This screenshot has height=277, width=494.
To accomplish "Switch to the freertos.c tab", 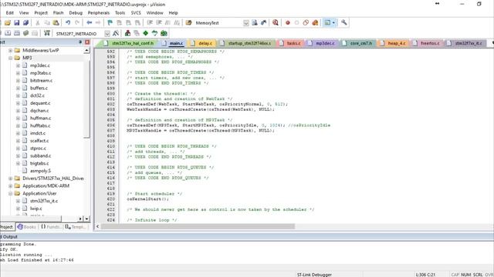I will pyautogui.click(x=427, y=43).
